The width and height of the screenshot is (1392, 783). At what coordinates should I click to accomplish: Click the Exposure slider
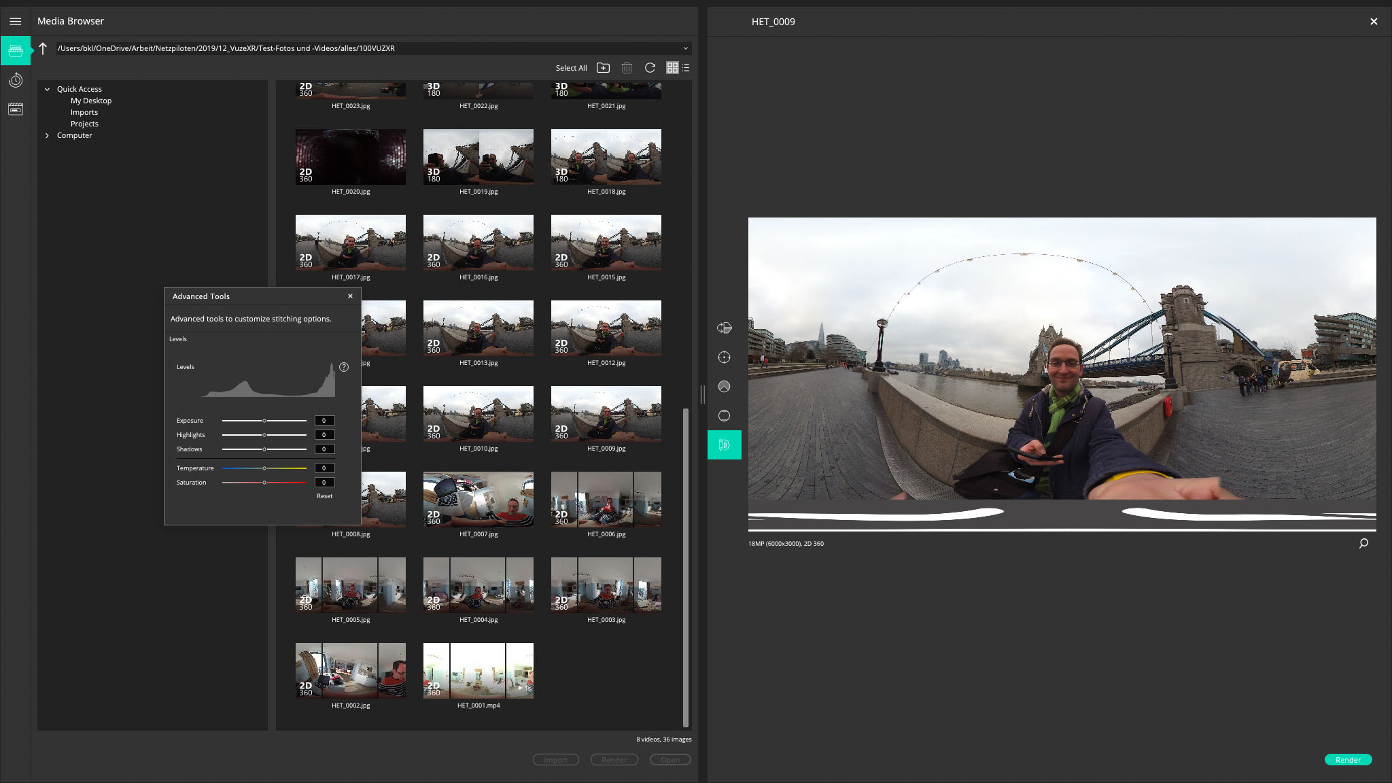(x=264, y=421)
